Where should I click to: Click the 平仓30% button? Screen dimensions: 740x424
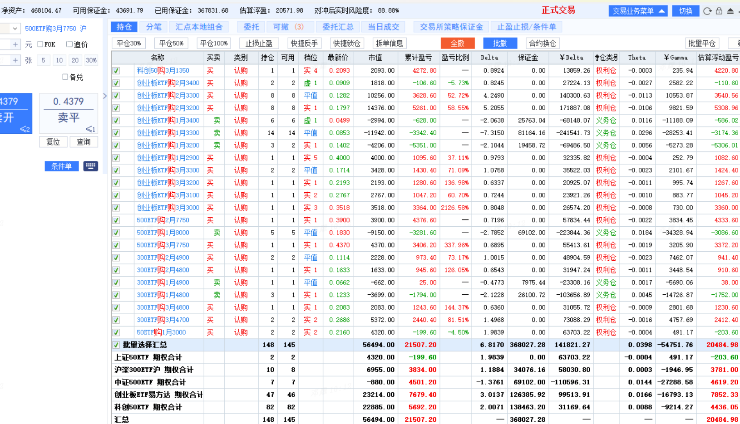click(x=129, y=44)
